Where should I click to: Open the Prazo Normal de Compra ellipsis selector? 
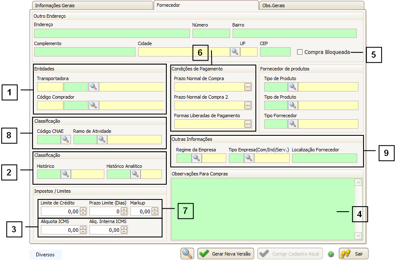pos(248,87)
